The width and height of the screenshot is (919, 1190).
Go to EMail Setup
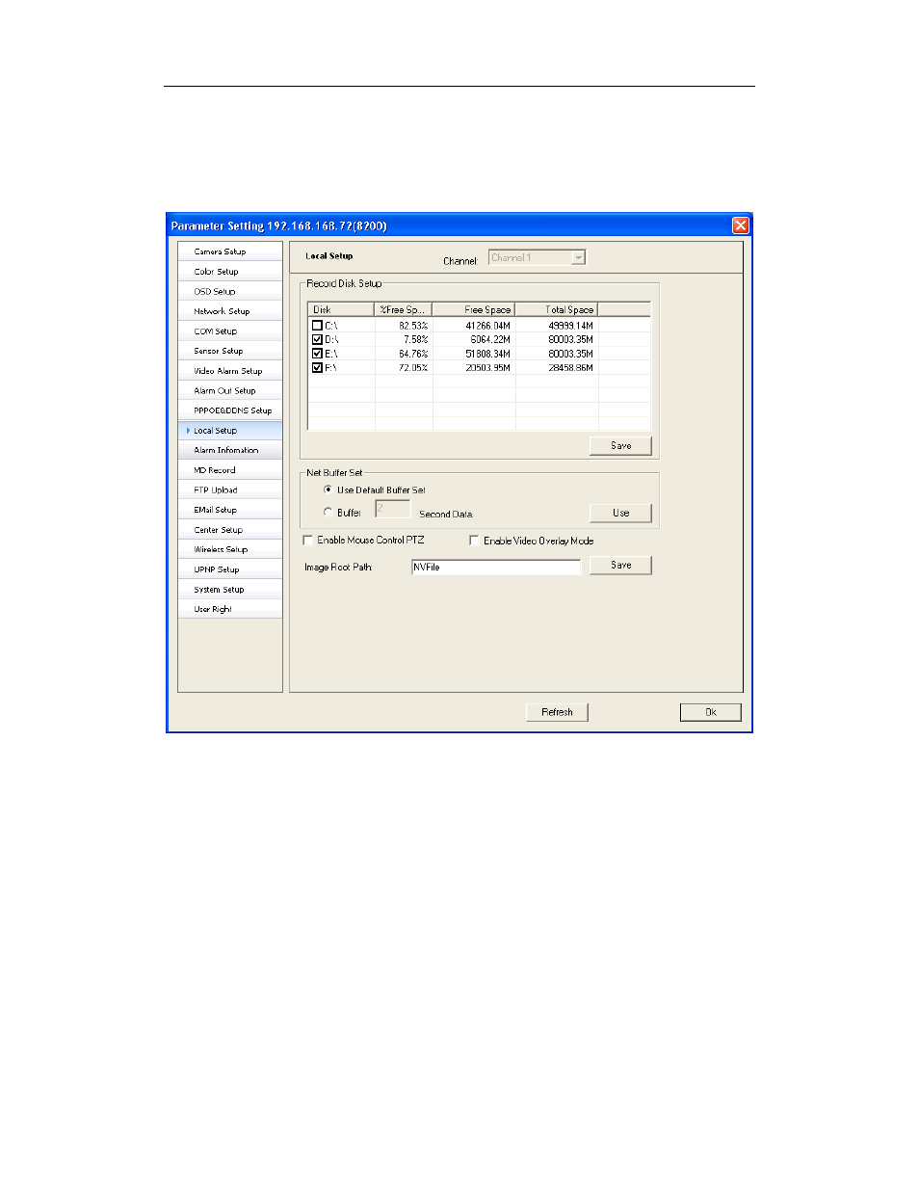[x=230, y=510]
